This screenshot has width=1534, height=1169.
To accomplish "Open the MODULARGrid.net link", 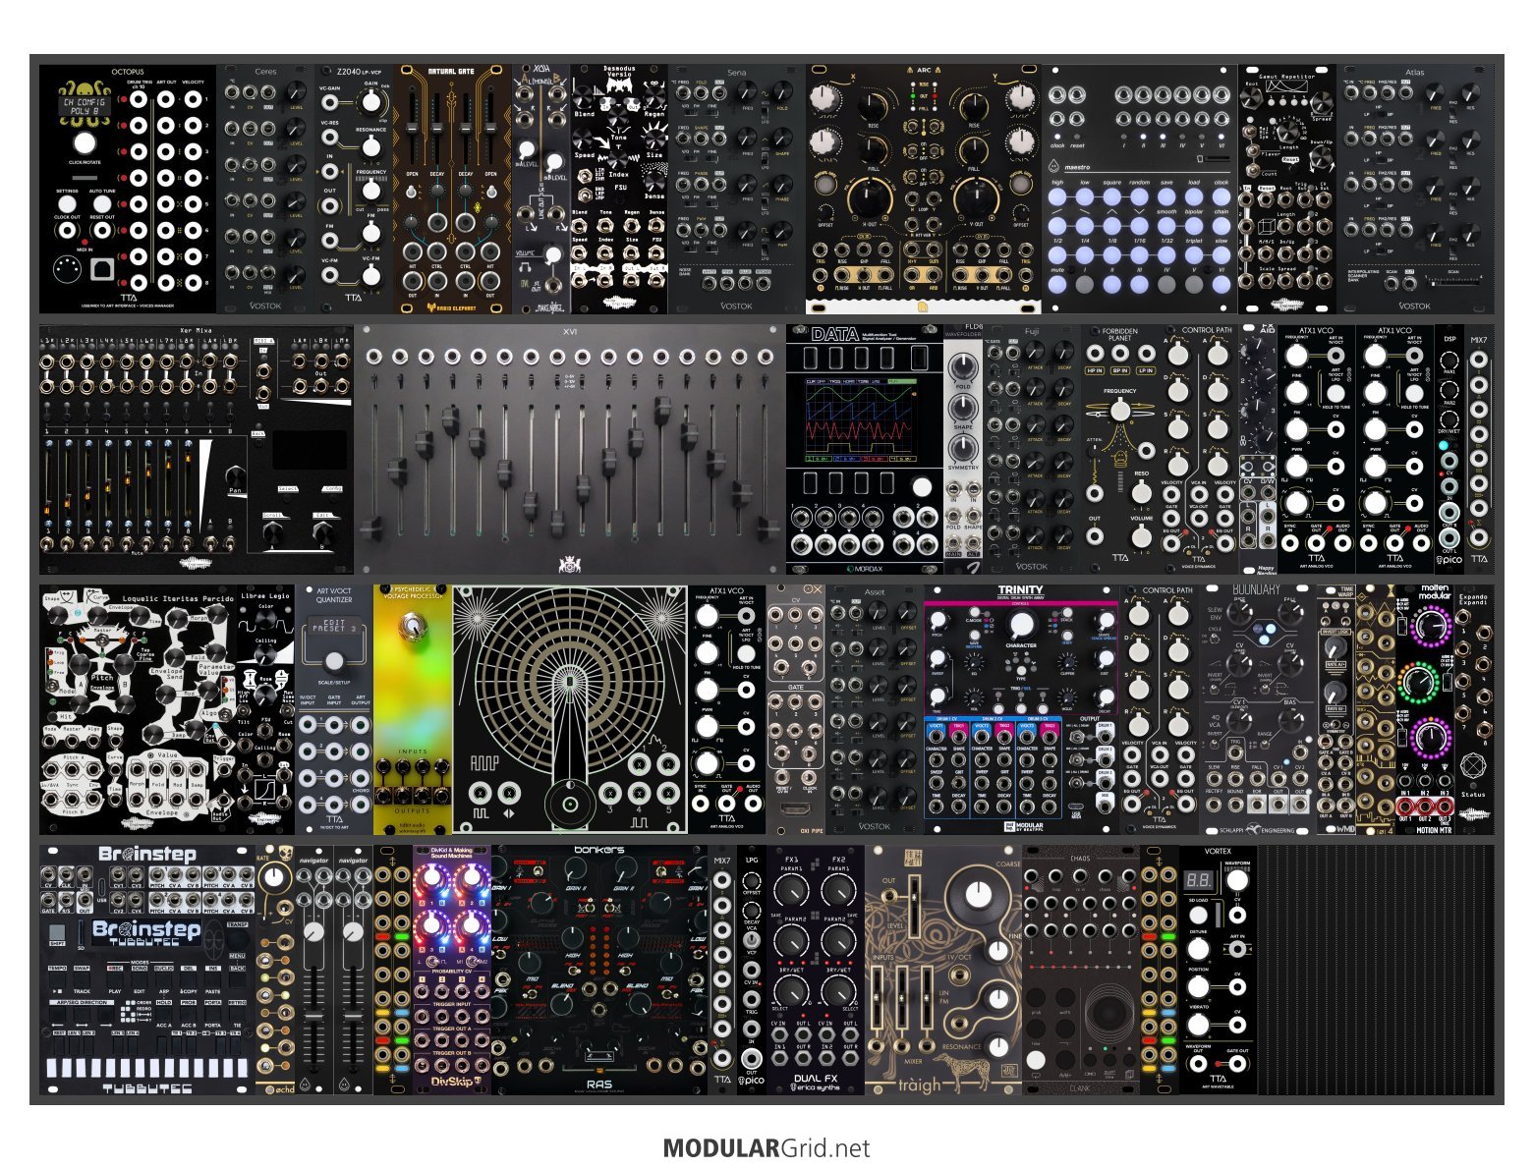I will pos(767,1147).
